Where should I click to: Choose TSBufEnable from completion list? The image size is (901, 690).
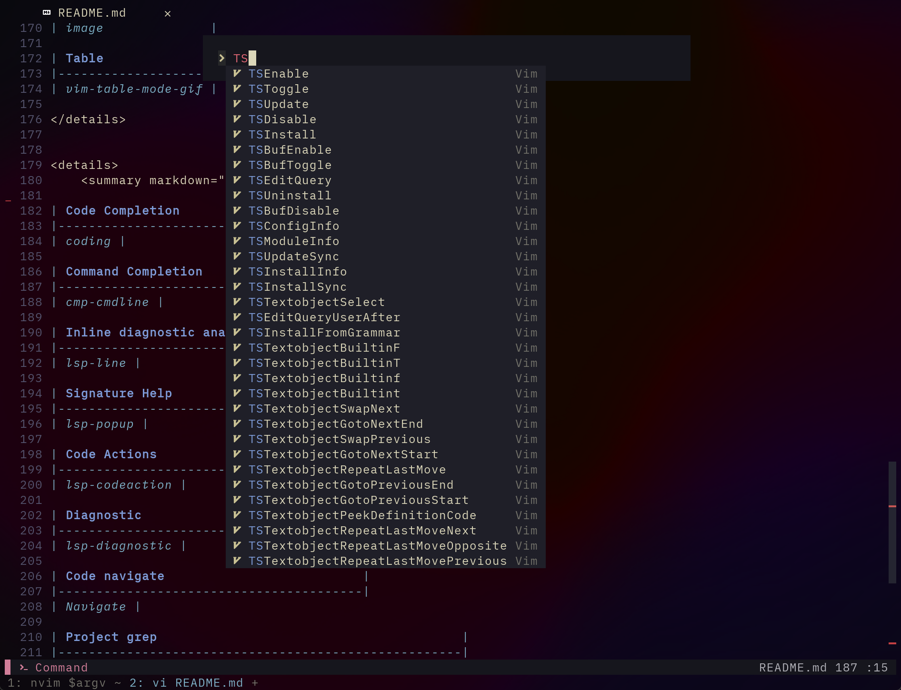click(x=386, y=150)
